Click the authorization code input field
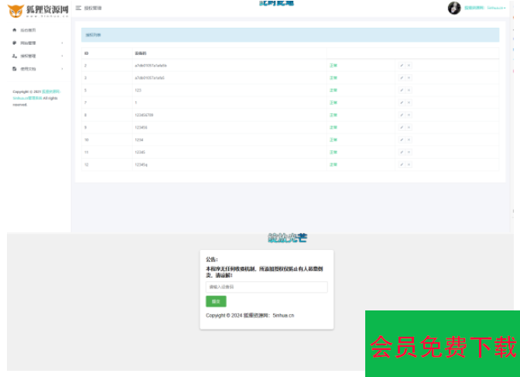Screen dimensions: 520x377 point(266,287)
